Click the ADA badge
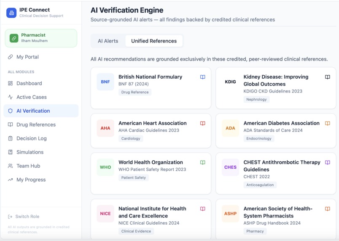Viewport: 339px width, 241px height. (x=231, y=128)
